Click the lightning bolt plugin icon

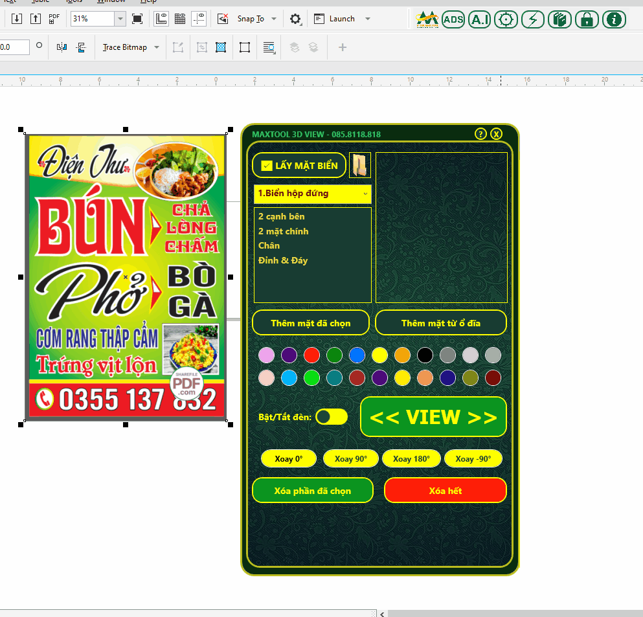pyautogui.click(x=533, y=19)
